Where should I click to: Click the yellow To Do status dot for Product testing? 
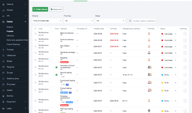click(x=162, y=91)
